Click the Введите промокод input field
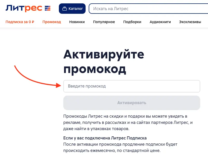208x167 pixels. (131, 86)
